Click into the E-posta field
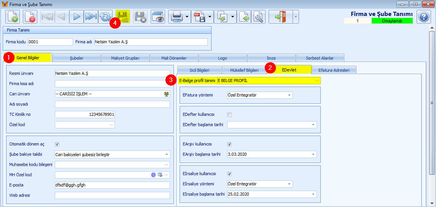436x207 pixels. click(x=112, y=185)
